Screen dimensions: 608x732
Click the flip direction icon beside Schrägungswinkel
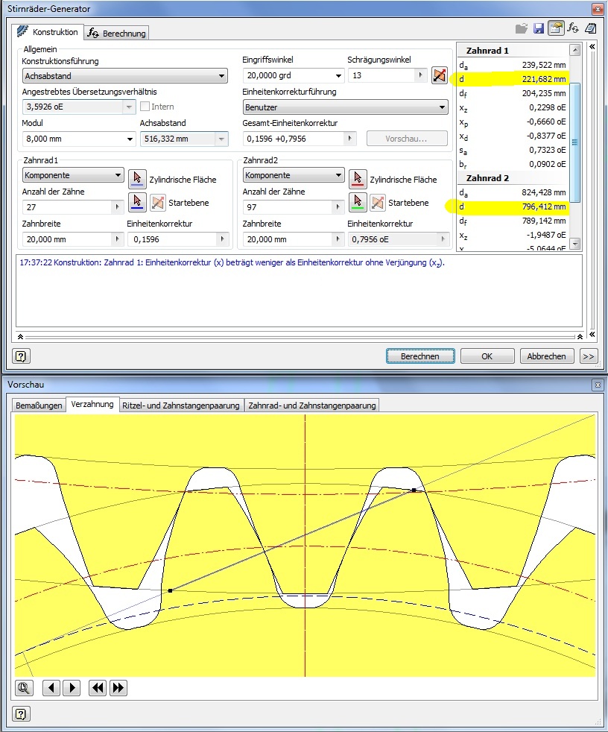[x=439, y=75]
